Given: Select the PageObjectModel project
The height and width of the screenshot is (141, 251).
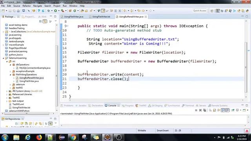Looking at the screenshot, I should (x=18, y=48).
